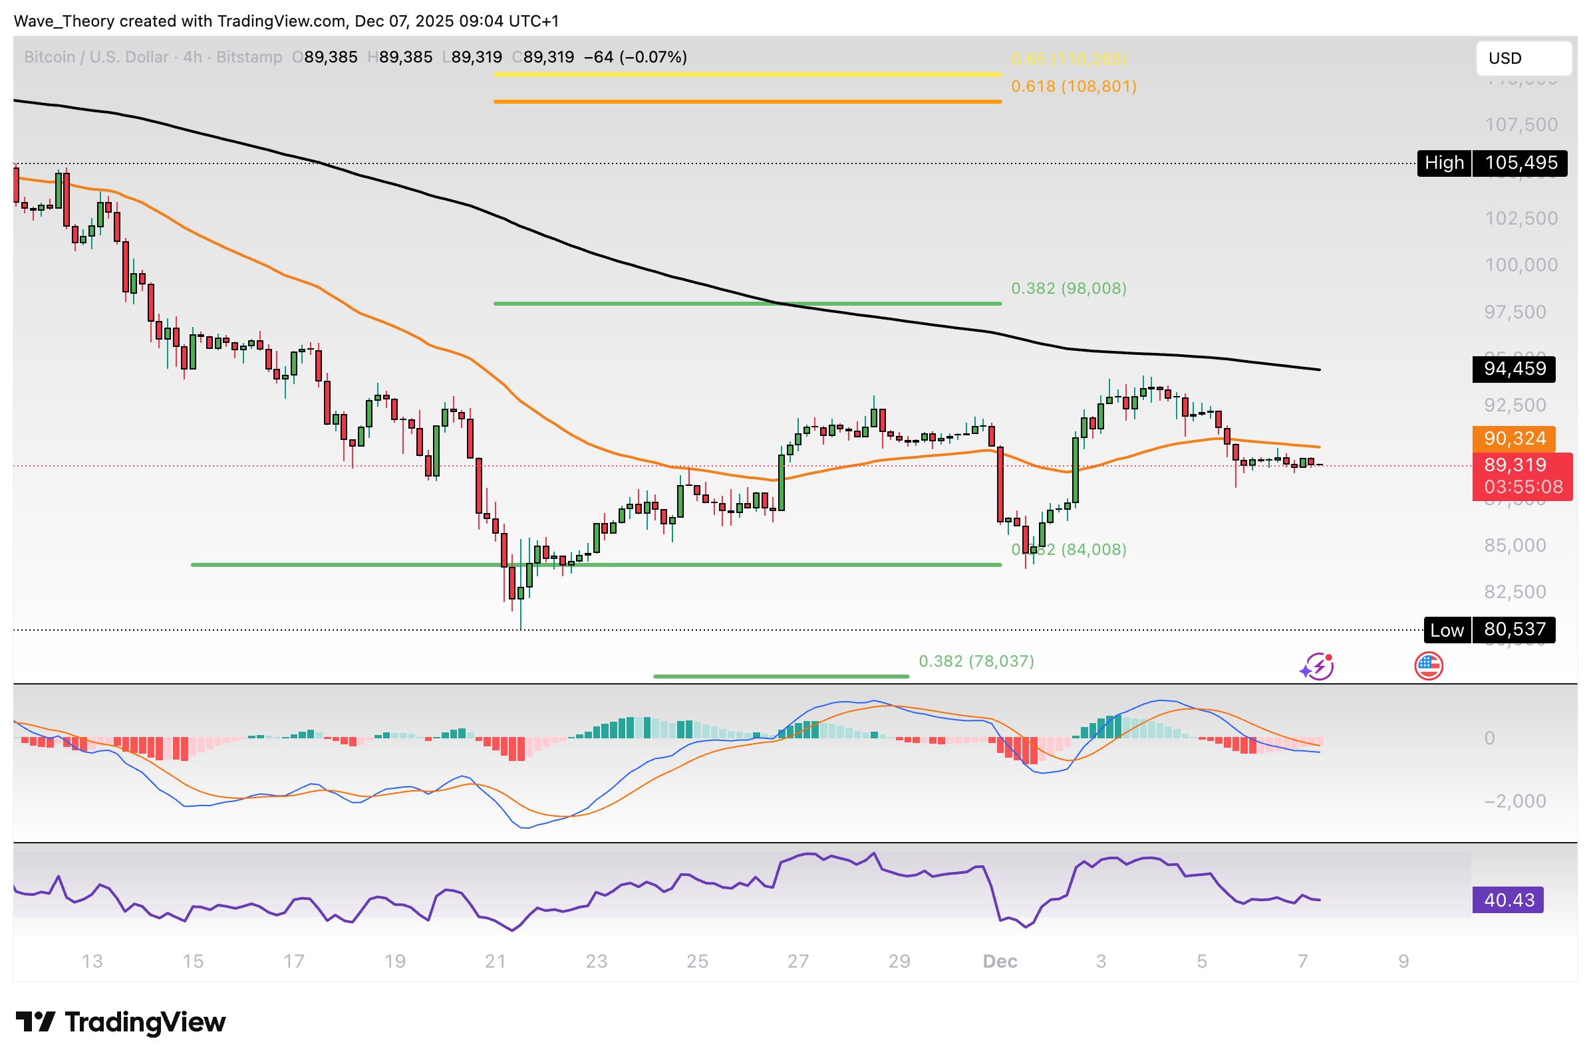This screenshot has height=1062, width=1591.
Task: Click Dec on the time axis
Action: (999, 961)
